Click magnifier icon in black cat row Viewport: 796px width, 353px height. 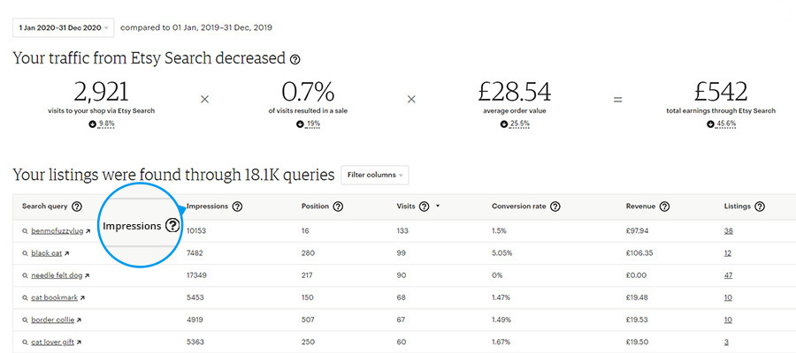[x=25, y=253]
